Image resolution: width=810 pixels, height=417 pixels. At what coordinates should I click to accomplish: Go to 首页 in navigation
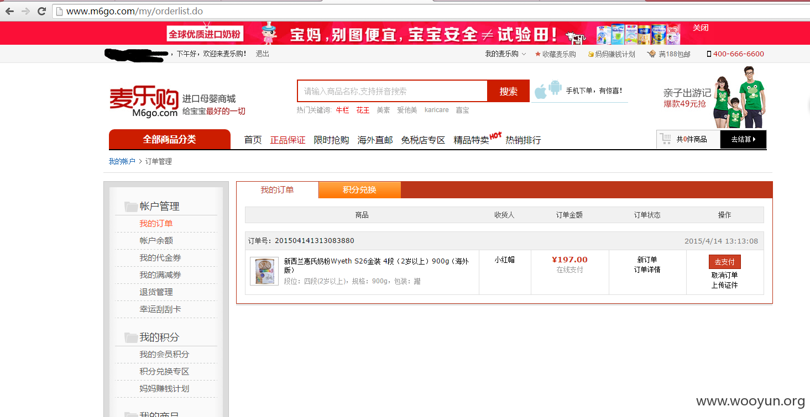click(x=253, y=140)
